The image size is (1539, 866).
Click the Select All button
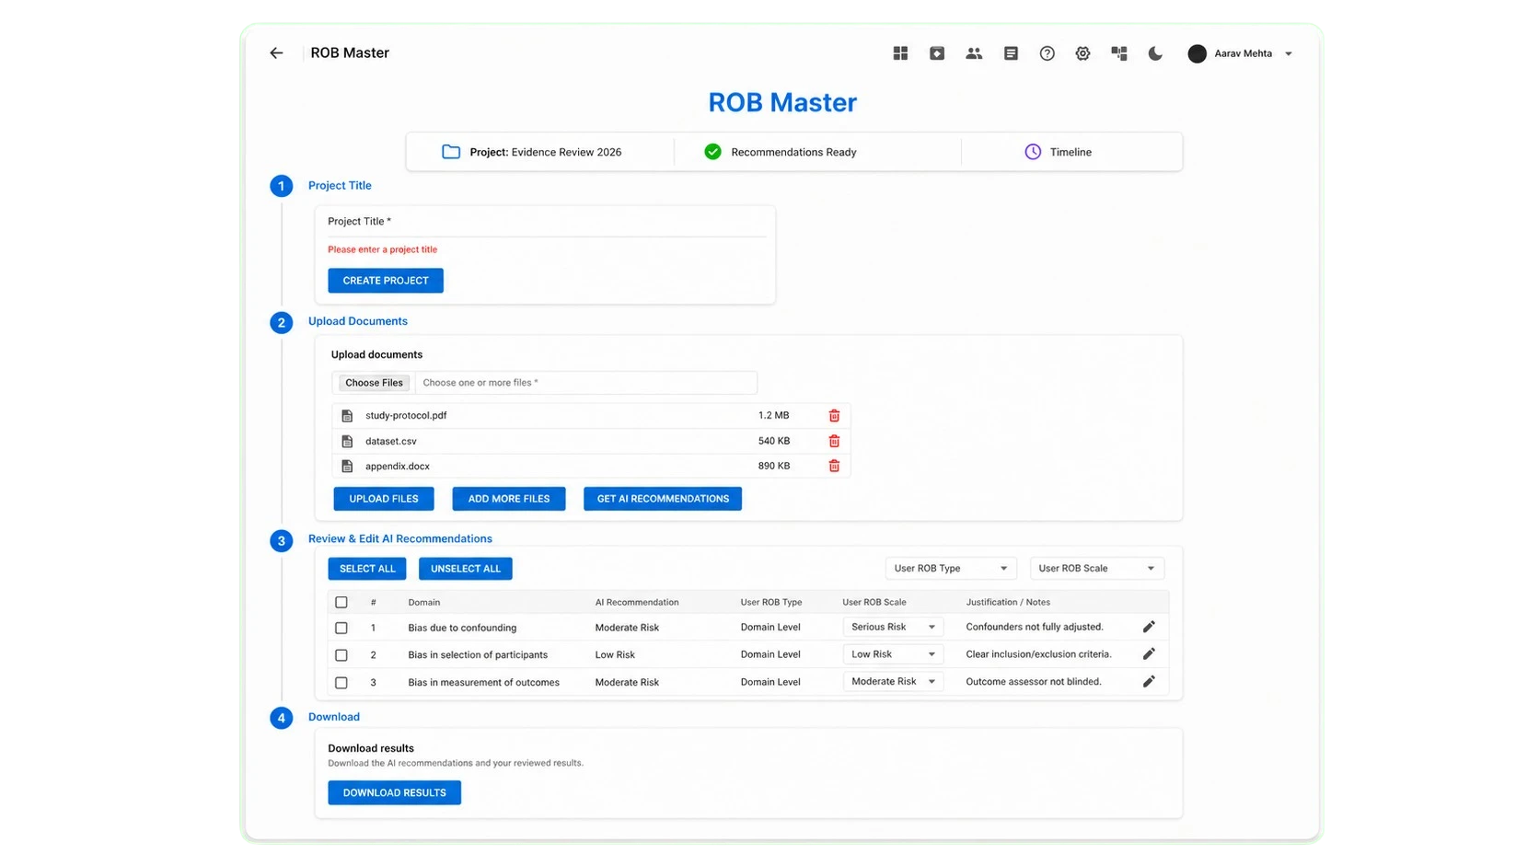(367, 569)
